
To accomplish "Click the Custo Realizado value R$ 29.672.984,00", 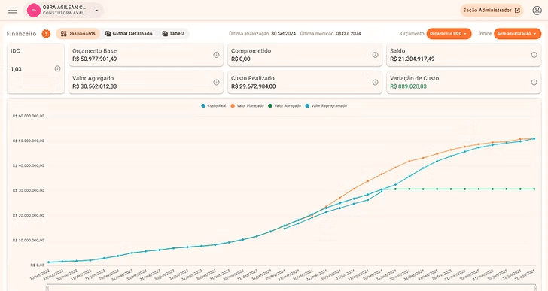I will [253, 86].
